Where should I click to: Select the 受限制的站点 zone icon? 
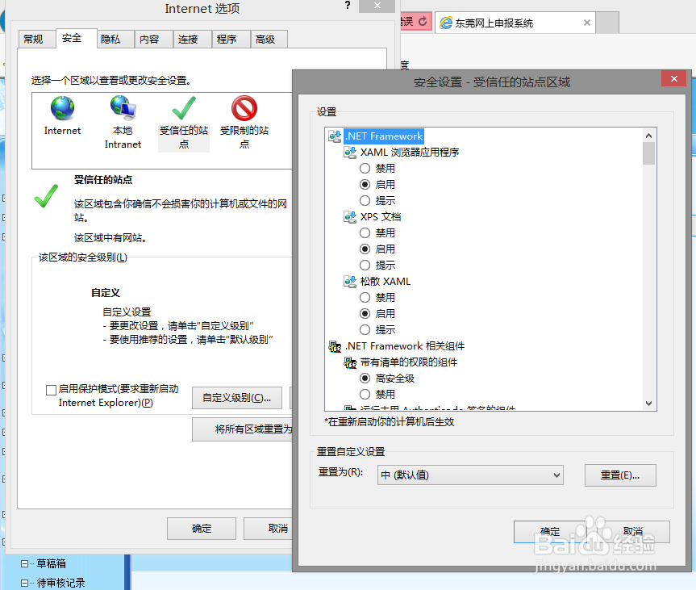[244, 108]
